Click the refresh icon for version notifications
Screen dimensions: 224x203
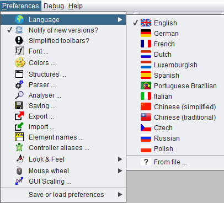click(x=19, y=30)
